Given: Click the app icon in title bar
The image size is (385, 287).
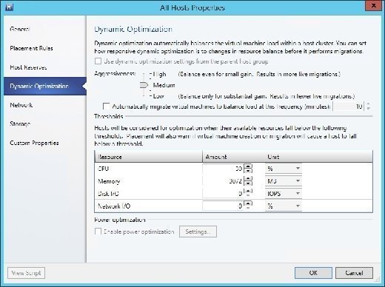Looking at the screenshot, I should coord(10,7).
